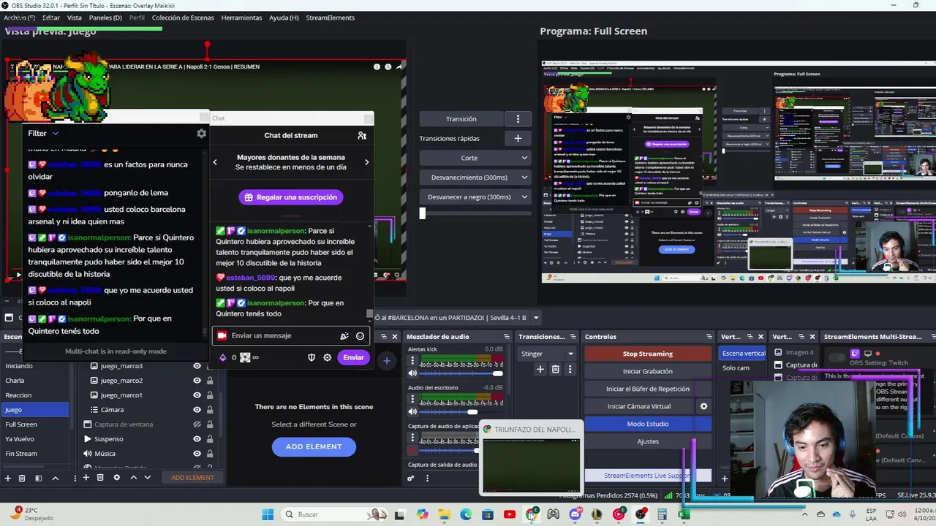Open chat users list icon
936x526 pixels.
[361, 135]
